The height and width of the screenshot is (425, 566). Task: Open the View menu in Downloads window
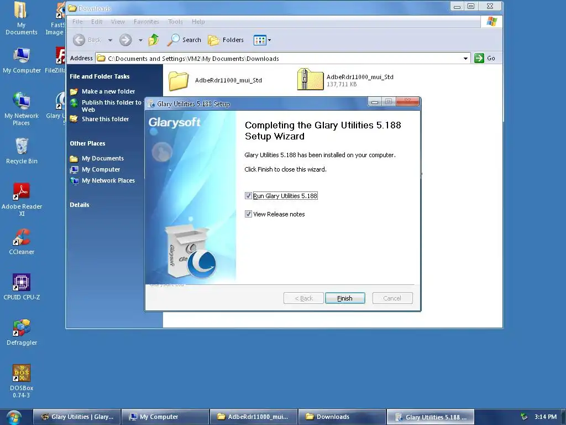click(x=118, y=22)
